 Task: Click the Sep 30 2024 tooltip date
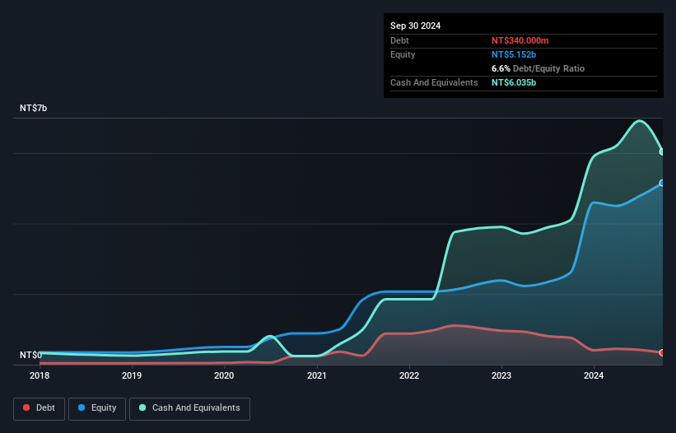click(415, 26)
